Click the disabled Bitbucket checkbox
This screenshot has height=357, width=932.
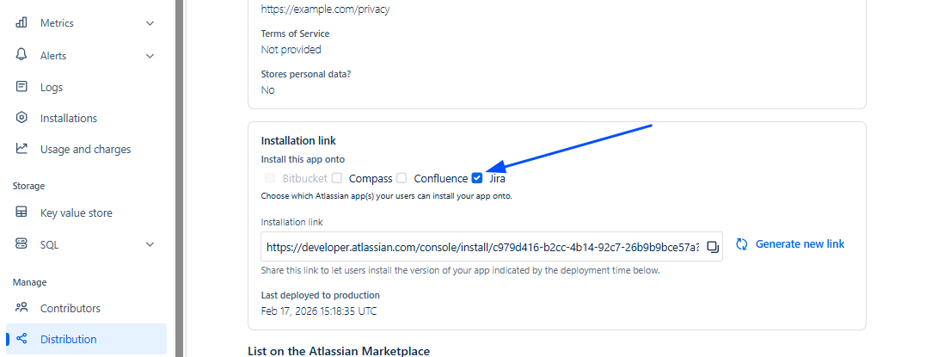tap(270, 177)
